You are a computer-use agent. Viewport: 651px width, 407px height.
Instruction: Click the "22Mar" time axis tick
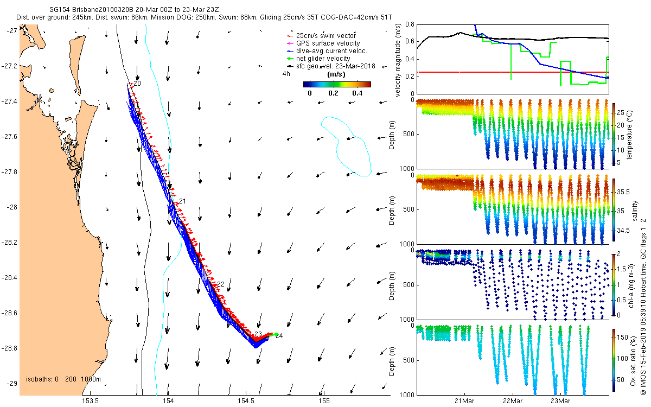[512, 401]
